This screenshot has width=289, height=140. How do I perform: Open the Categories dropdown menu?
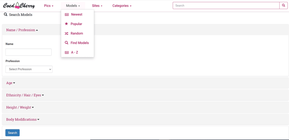click(x=122, y=6)
